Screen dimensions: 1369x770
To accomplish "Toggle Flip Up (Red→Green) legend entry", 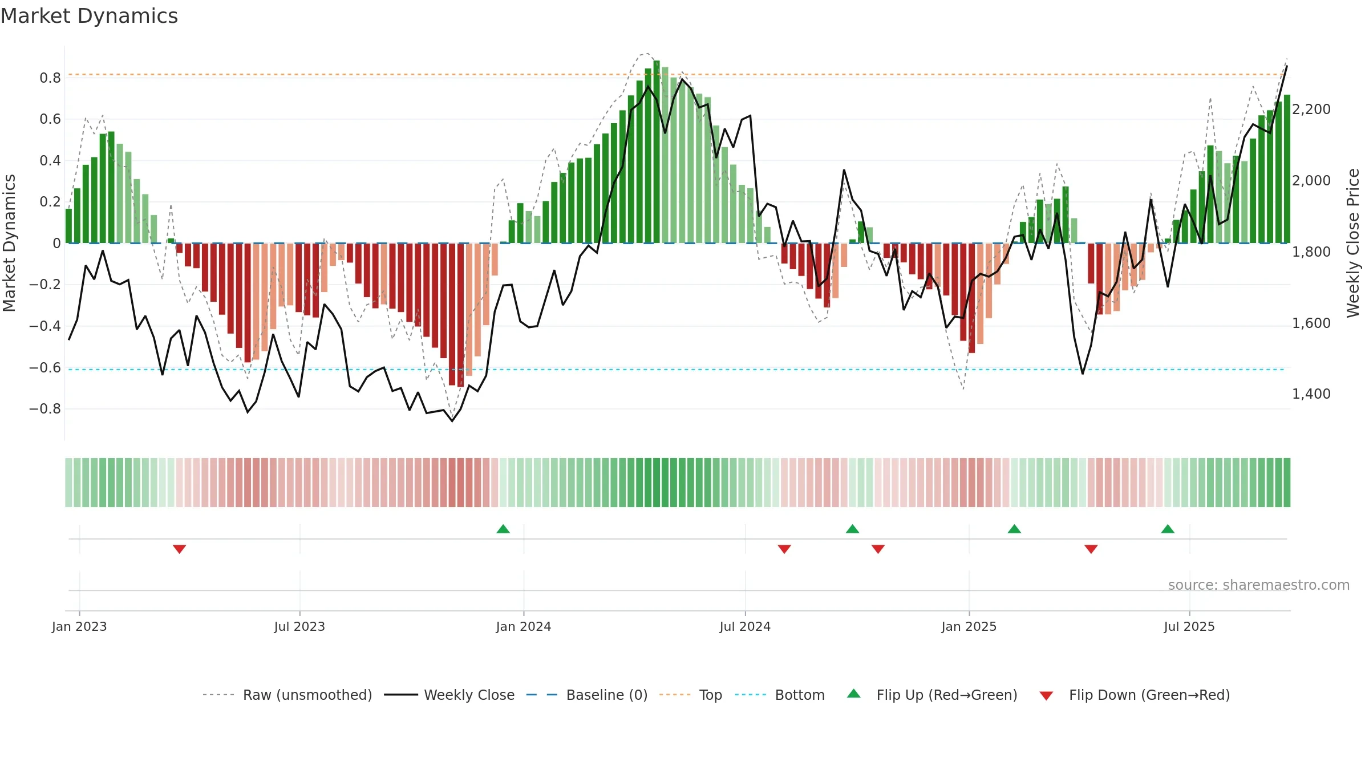I will click(932, 695).
